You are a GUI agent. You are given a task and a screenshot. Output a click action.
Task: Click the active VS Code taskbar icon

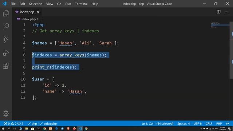click(x=80, y=128)
